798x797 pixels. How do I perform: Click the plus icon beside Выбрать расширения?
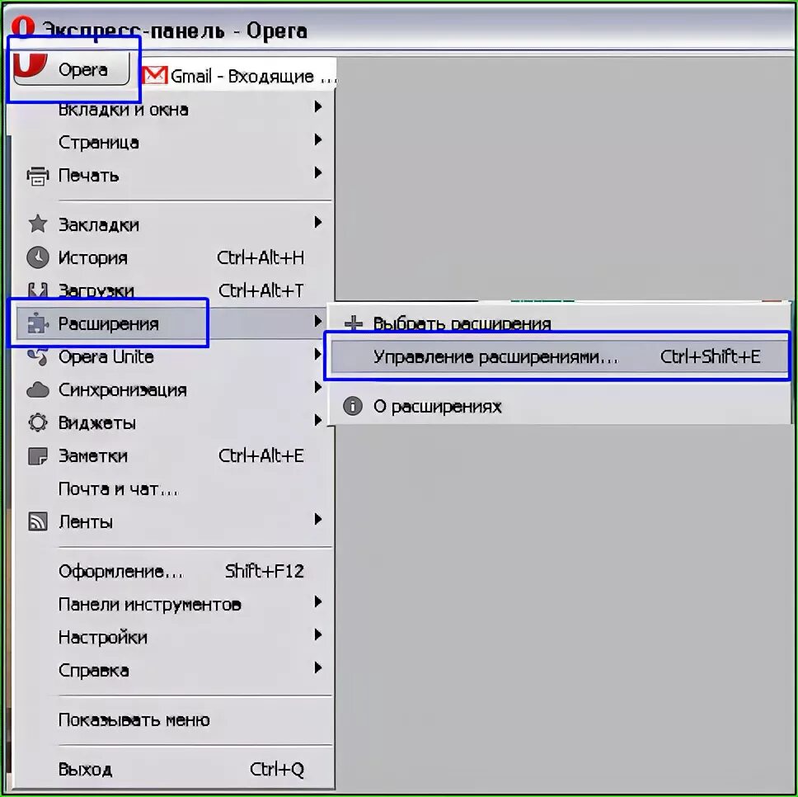(x=353, y=323)
